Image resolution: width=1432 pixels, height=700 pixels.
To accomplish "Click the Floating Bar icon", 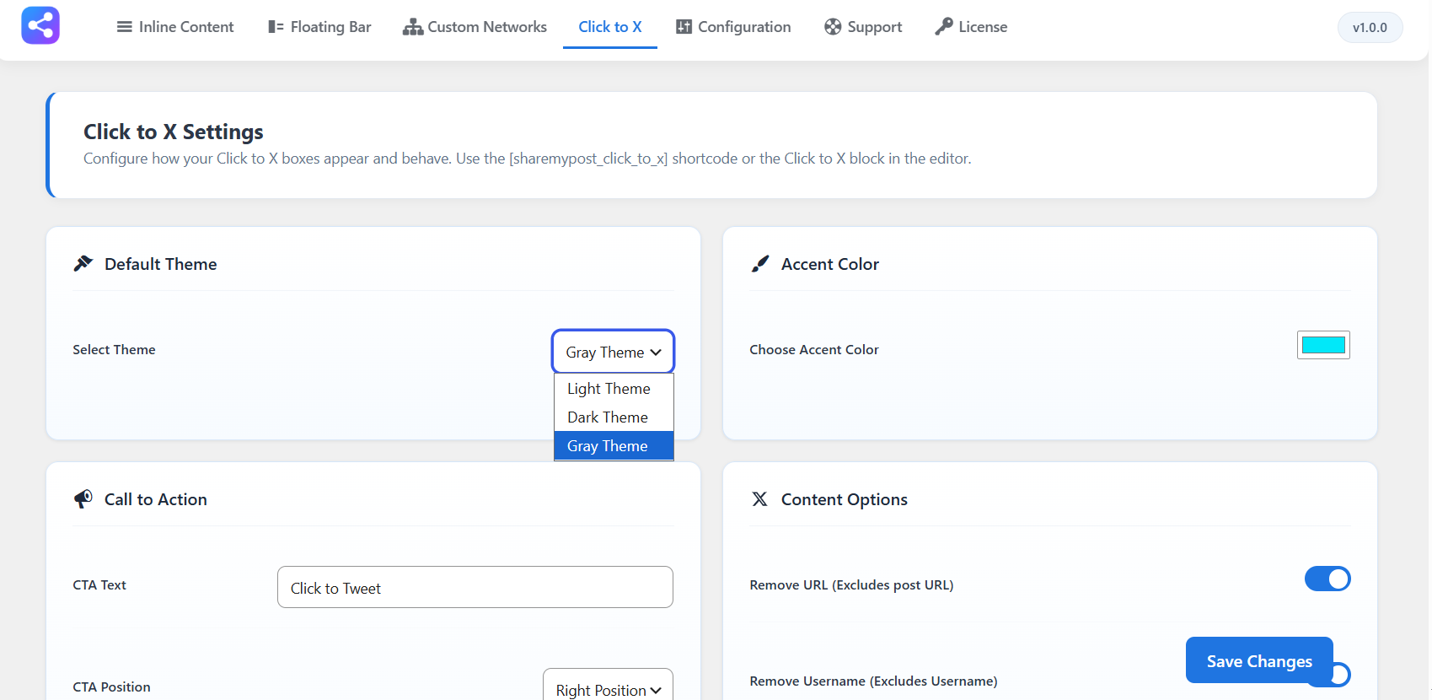I will pyautogui.click(x=276, y=27).
